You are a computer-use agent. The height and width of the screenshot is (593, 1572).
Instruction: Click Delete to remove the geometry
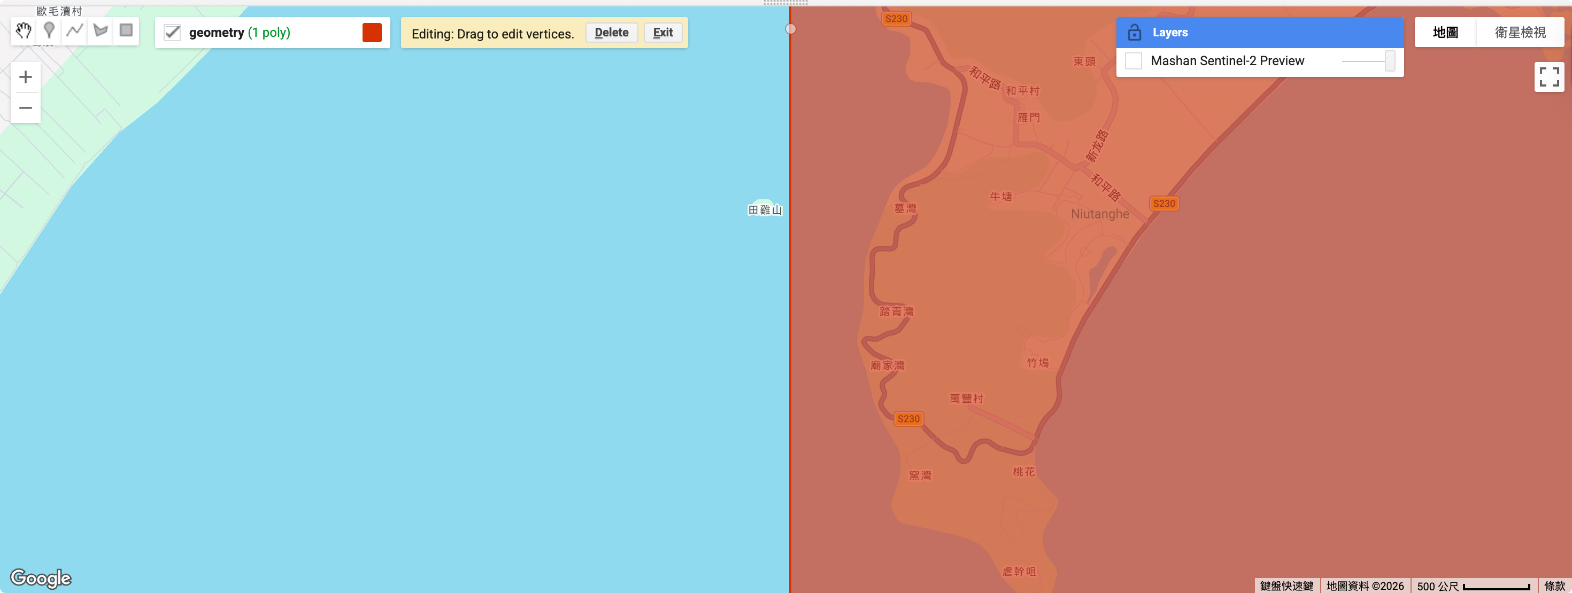[612, 33]
